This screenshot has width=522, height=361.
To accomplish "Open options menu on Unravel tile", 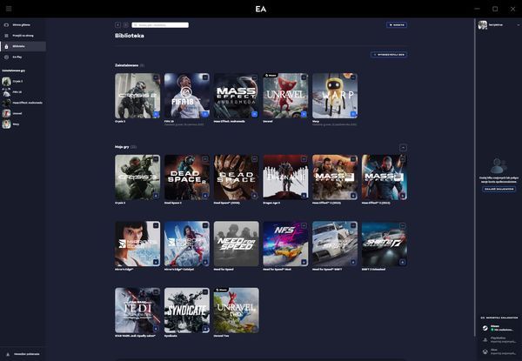I will 304,77.
